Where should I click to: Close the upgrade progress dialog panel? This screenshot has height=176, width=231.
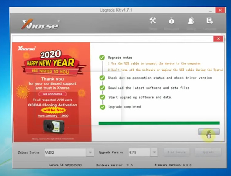coord(218,39)
